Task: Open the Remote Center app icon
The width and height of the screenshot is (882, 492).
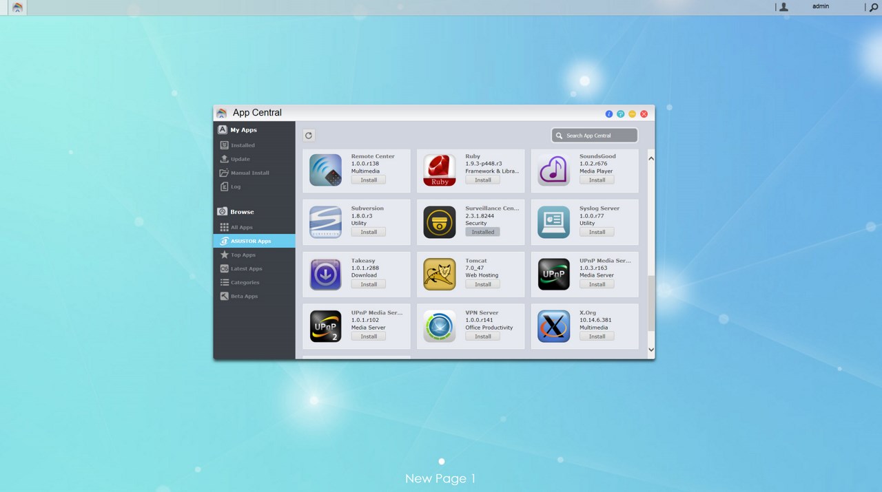Action: point(325,170)
